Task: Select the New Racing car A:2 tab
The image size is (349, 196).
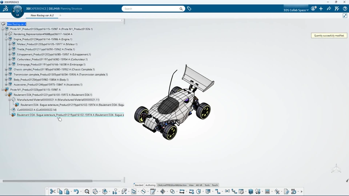Action: point(42,15)
